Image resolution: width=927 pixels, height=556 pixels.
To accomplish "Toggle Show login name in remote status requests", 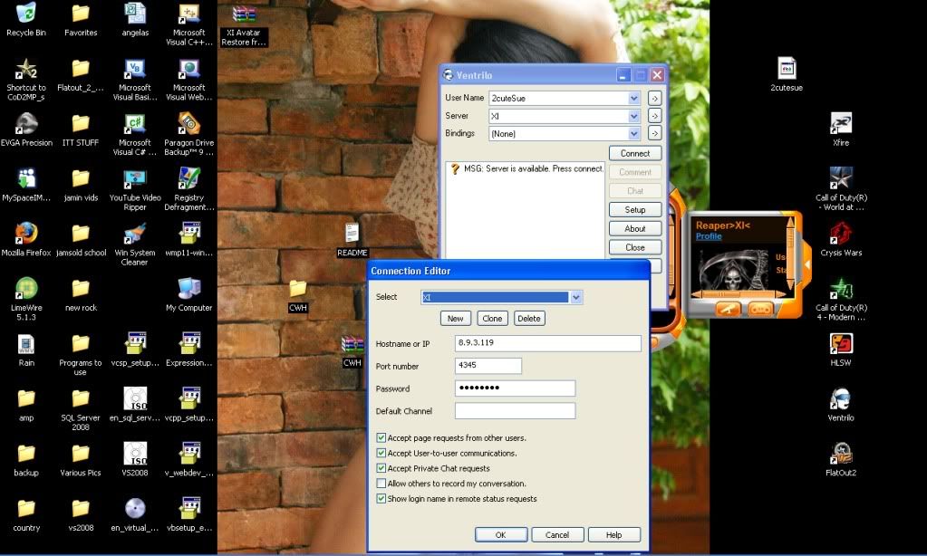I will pyautogui.click(x=381, y=499).
